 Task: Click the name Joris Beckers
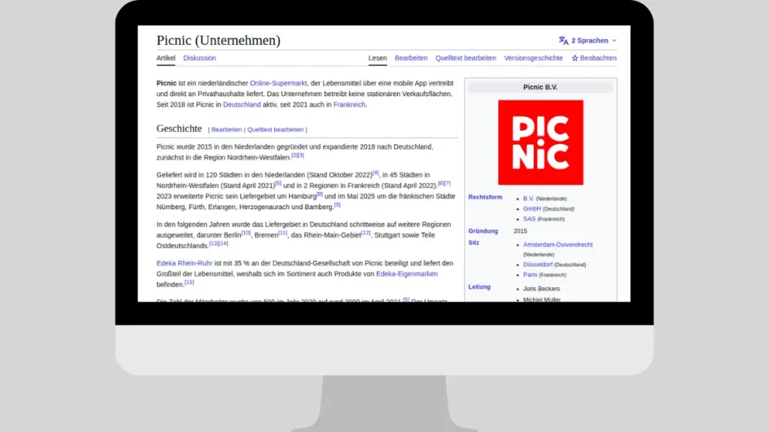(541, 289)
